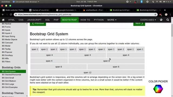Image resolution: width=173 pixels, height=97 pixels.
Task: Open the globe translate icon
Action: click(x=161, y=20)
